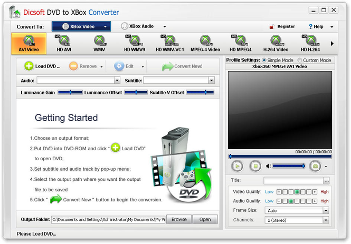Pick the WMV format icon
Screen dimensions: 351x244
coord(99,44)
